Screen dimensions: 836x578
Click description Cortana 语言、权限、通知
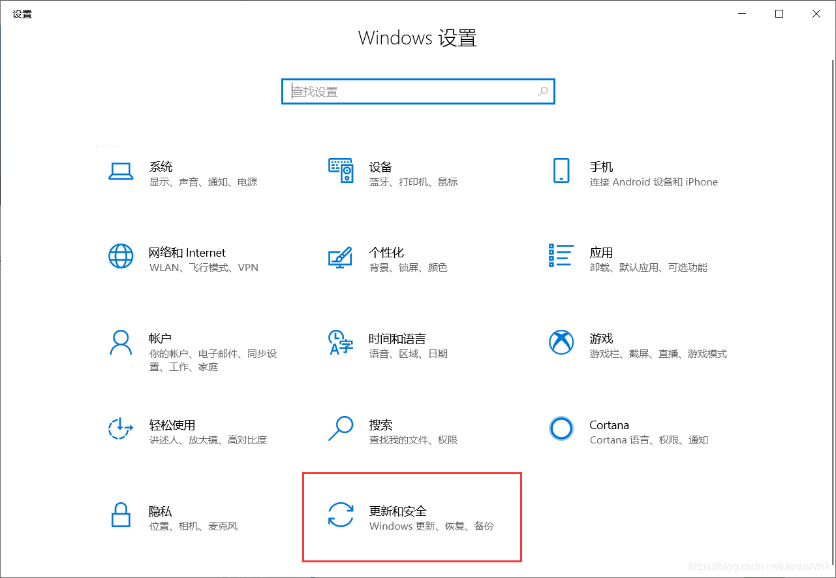click(649, 440)
